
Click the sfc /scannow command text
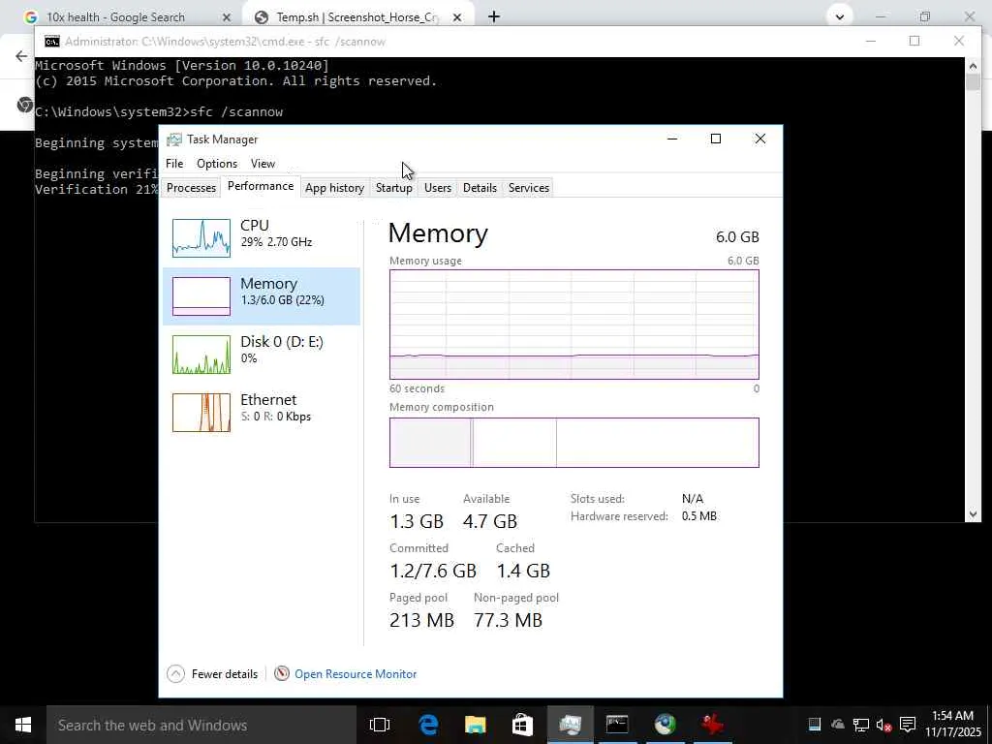(x=236, y=112)
